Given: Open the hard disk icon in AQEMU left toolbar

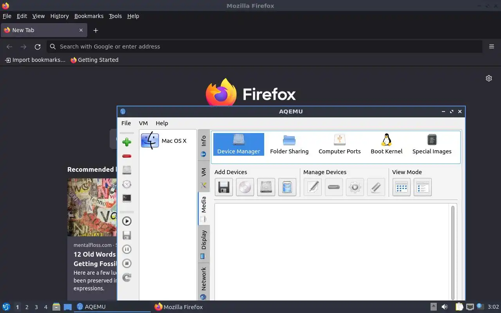Looking at the screenshot, I should [x=126, y=170].
